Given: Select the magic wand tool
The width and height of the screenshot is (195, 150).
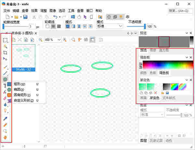Looking at the screenshot, I should pyautogui.click(x=5, y=47).
